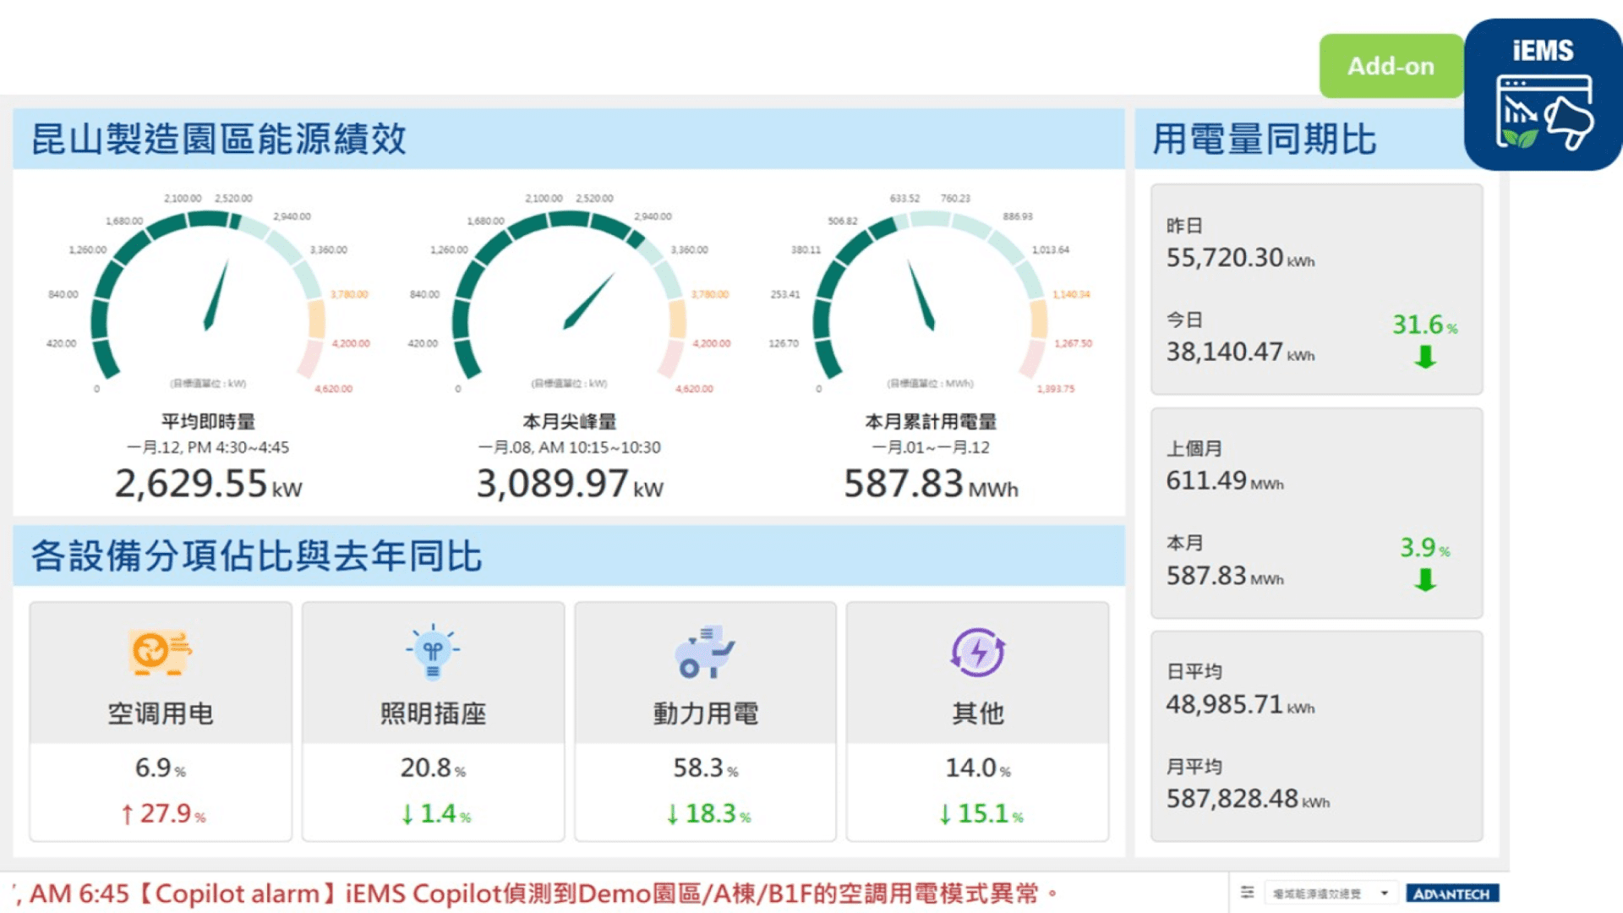The width and height of the screenshot is (1623, 913).
Task: Click last month's 611.49 MWh value
Action: pos(1225,481)
